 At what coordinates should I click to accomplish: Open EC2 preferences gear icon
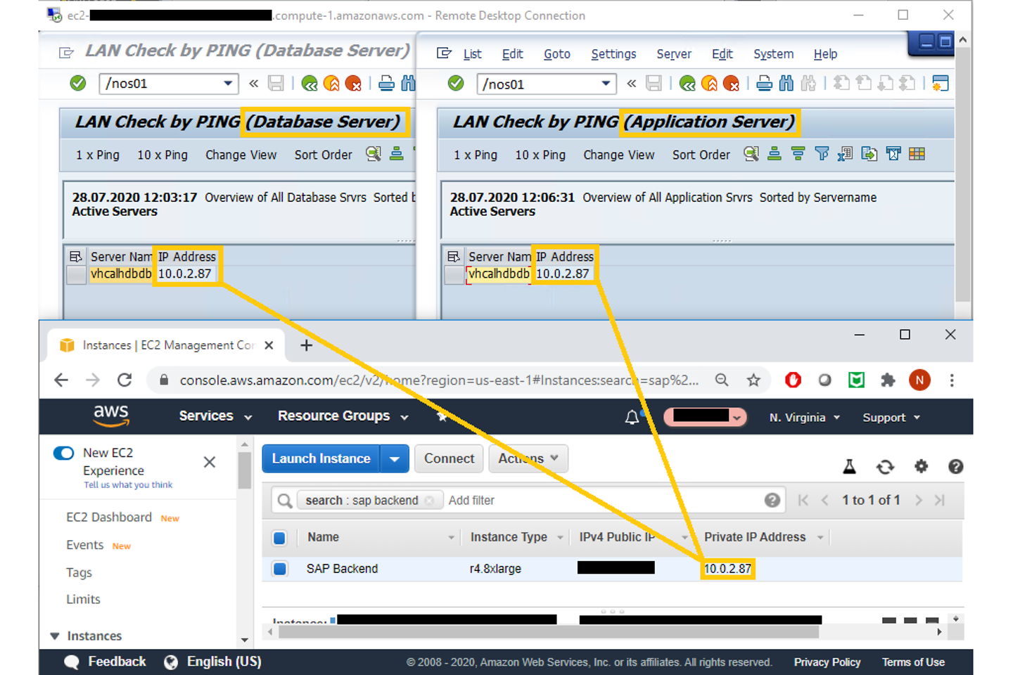point(921,466)
